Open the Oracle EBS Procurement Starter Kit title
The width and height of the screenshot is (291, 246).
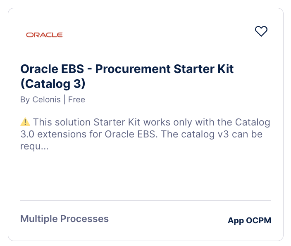point(127,69)
